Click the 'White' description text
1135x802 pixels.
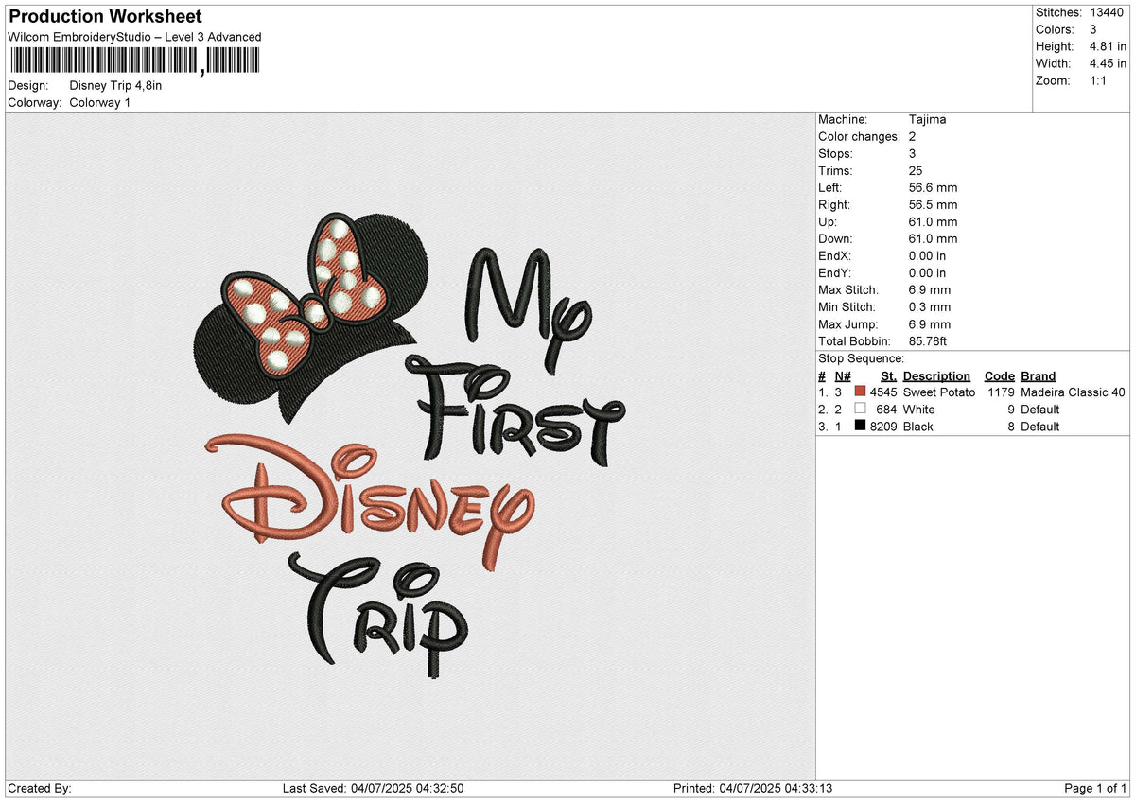(918, 409)
